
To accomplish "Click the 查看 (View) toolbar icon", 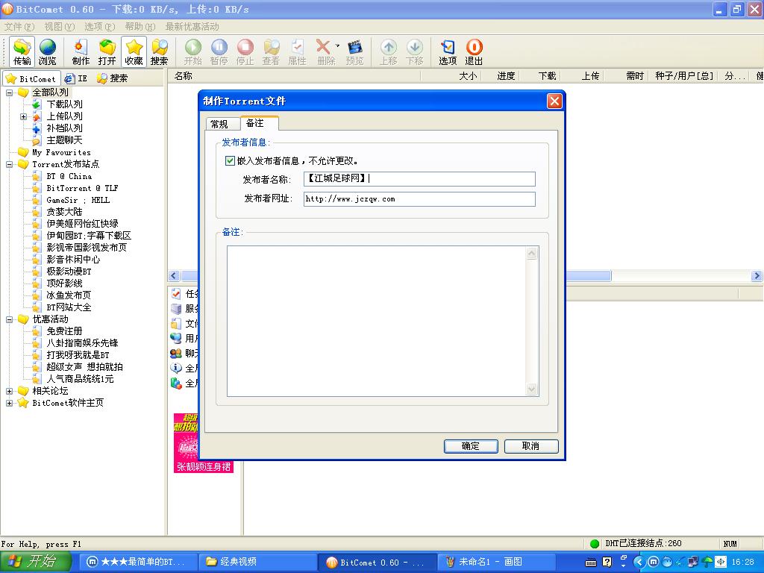I will point(271,51).
